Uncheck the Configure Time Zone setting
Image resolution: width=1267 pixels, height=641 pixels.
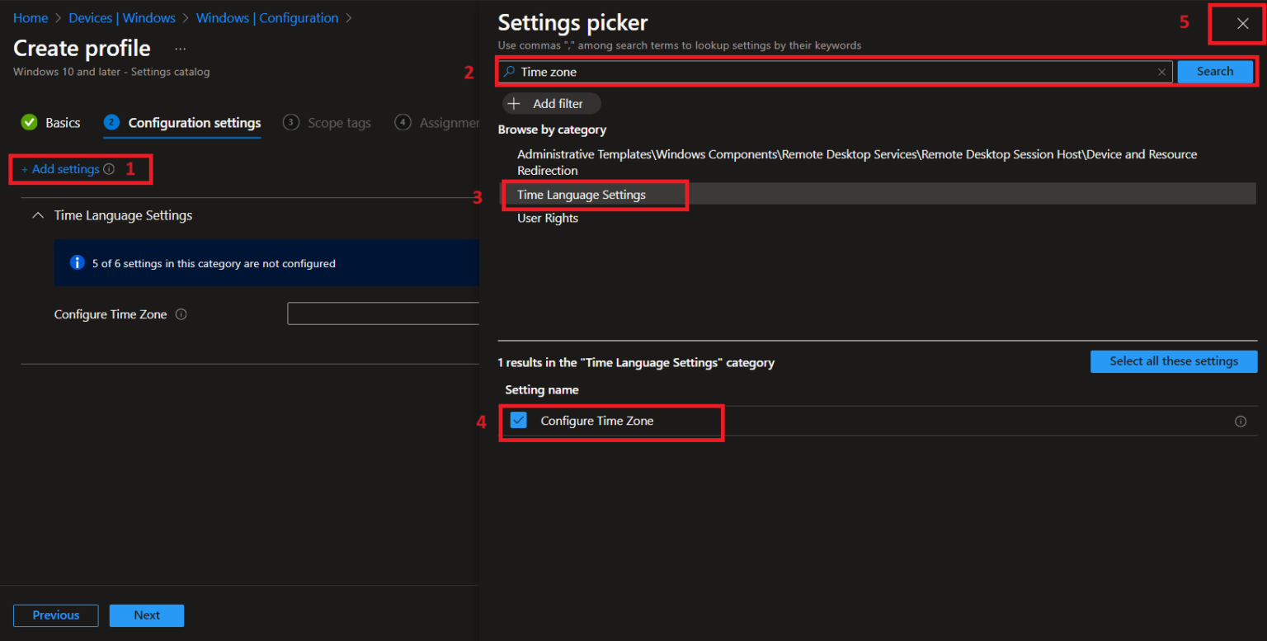point(519,421)
